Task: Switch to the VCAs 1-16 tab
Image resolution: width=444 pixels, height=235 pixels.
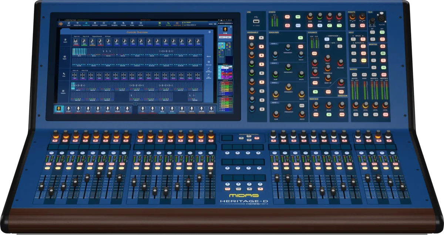Action: 75,70
